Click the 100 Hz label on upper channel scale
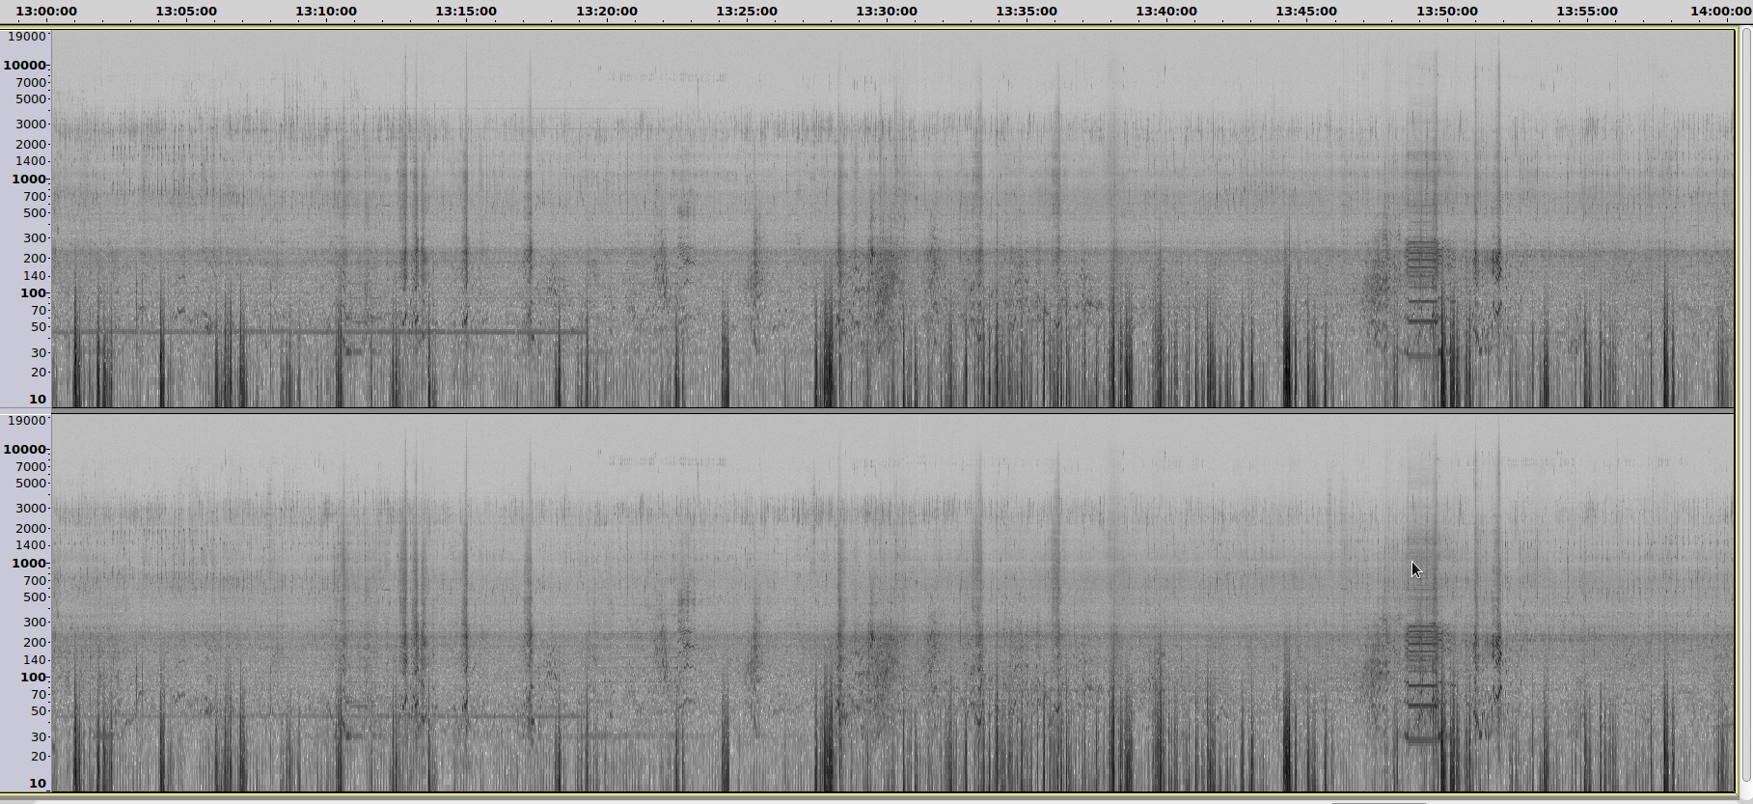1753x804 pixels. tap(33, 293)
